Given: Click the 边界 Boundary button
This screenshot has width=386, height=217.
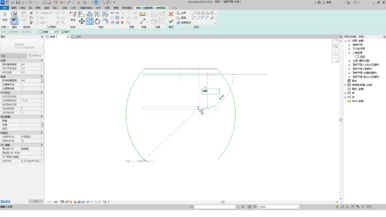Looking at the screenshot, I should coord(182,13).
